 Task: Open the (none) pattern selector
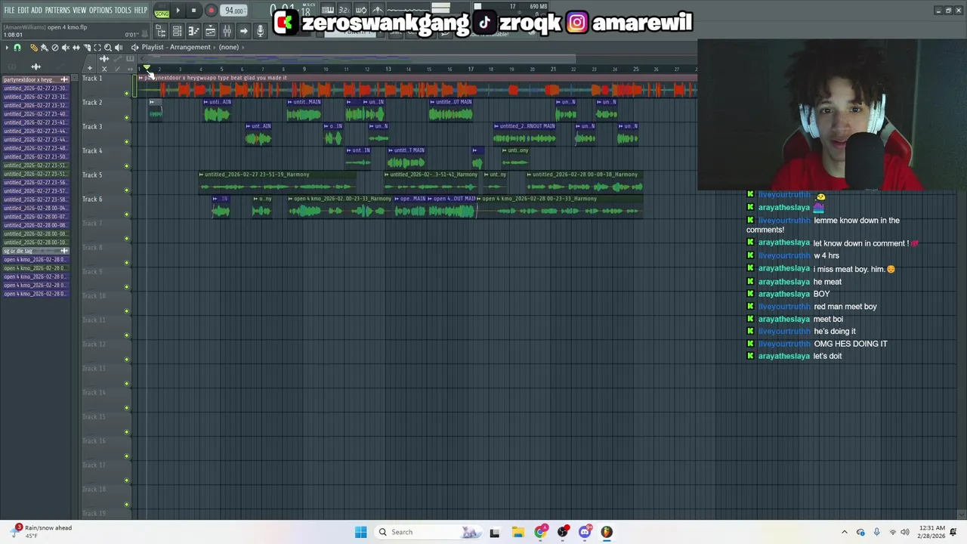pyautogui.click(x=229, y=47)
